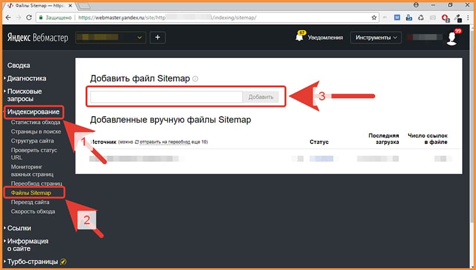Viewport: 476px width, 270px height.
Task: Open Мониторинг важных страниц page
Action: 32,171
